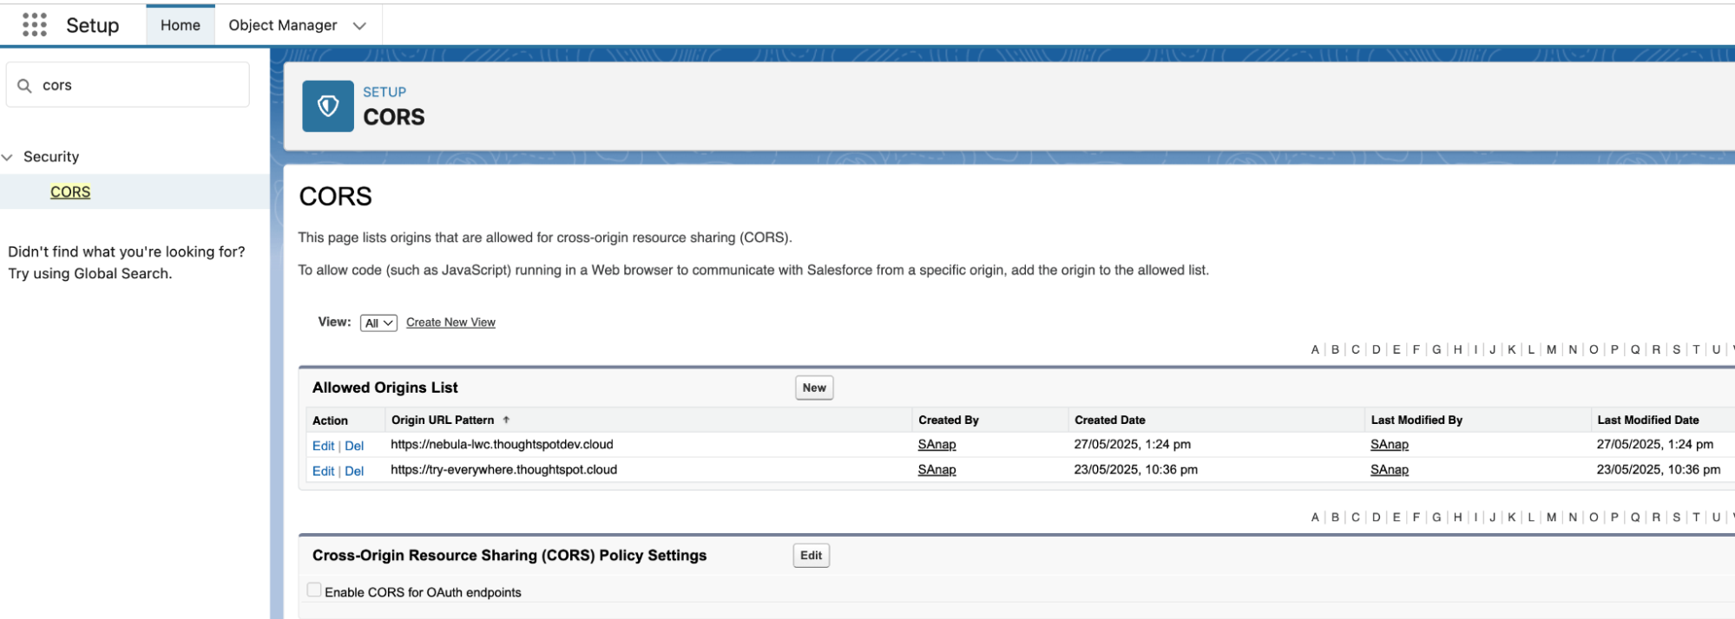Sort by Created Date column header

1109,420
